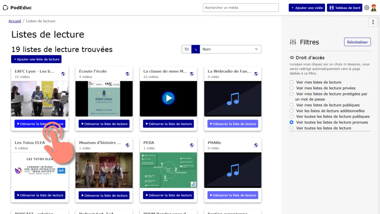Click the play icon on La classe de mme M thumbnail

coord(168,98)
